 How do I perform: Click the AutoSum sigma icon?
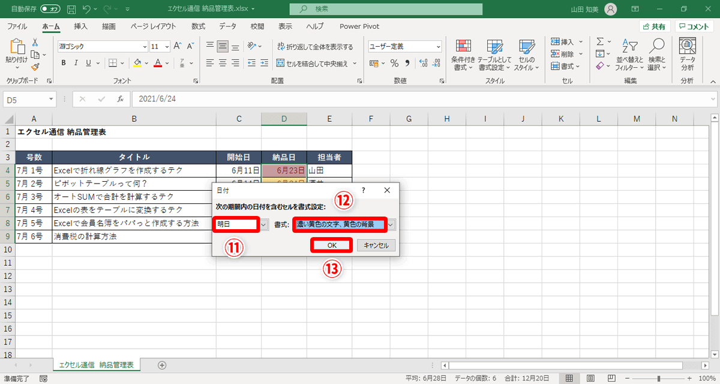coord(599,42)
